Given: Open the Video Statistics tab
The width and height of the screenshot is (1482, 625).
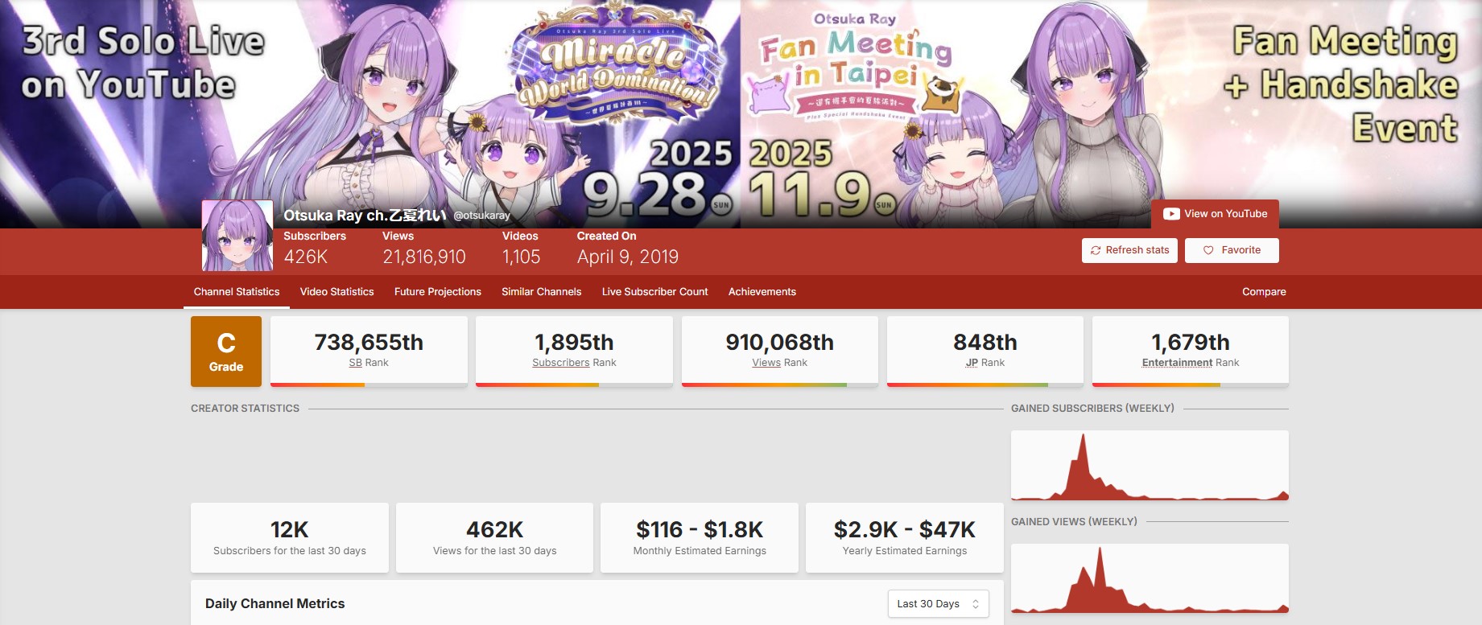Looking at the screenshot, I should click(336, 292).
